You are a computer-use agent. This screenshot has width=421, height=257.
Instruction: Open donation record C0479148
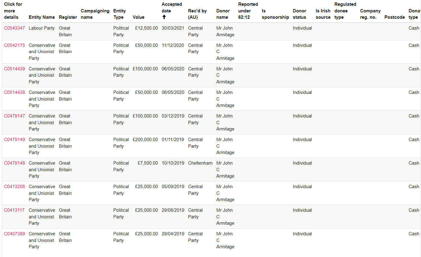pyautogui.click(x=14, y=163)
